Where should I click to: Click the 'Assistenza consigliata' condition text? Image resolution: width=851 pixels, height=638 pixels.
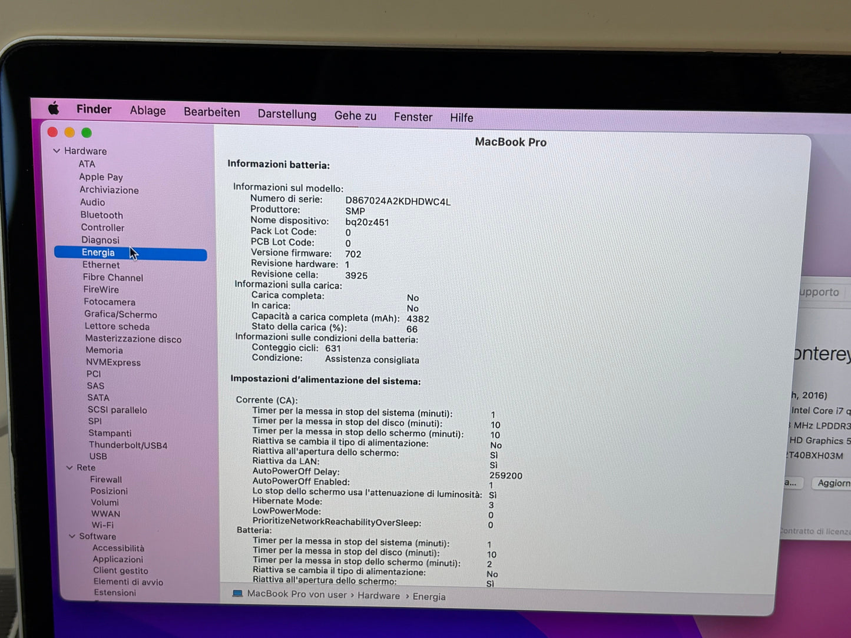(x=372, y=360)
